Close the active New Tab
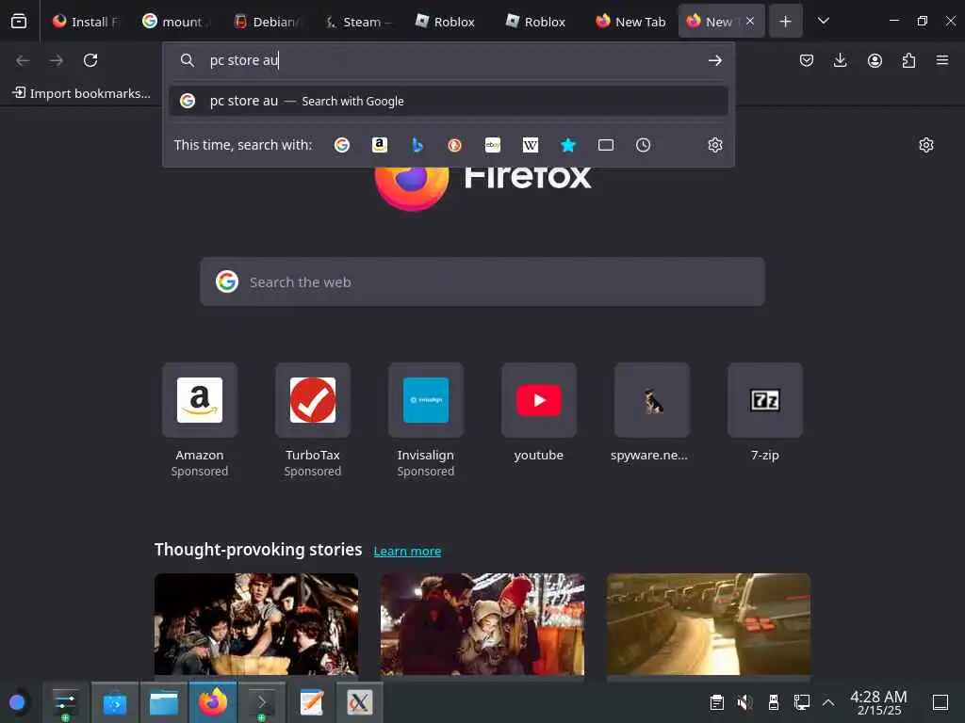The height and width of the screenshot is (723, 965). (749, 21)
